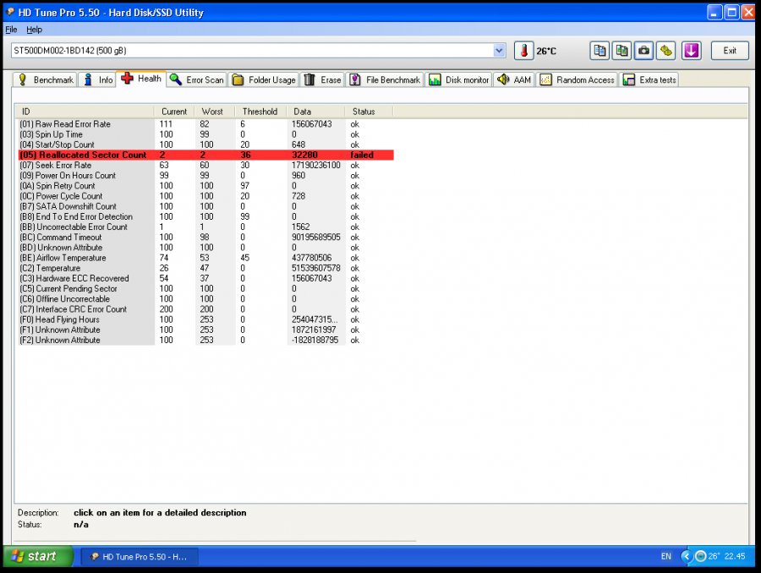The image size is (761, 573).
Task: Select End To End Error Detection row
Action: [205, 216]
